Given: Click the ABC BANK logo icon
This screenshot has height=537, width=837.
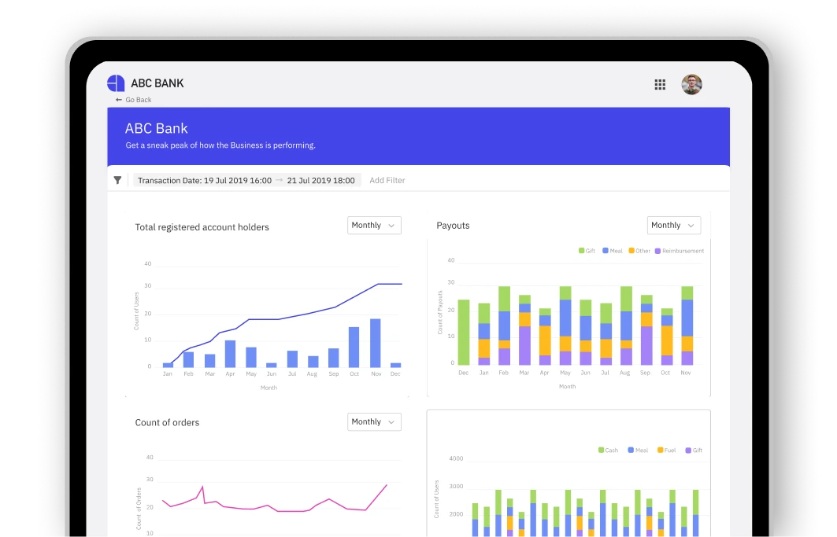Looking at the screenshot, I should (116, 83).
